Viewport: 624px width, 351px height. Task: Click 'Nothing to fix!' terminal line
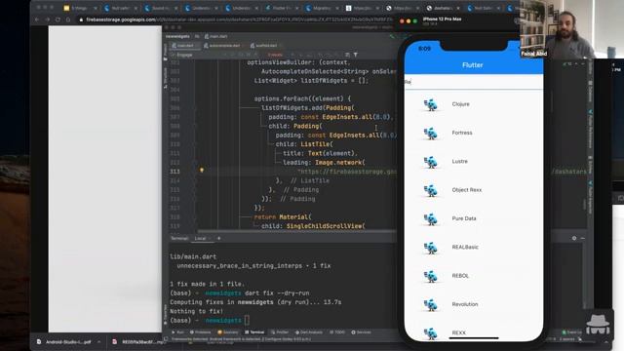point(197,311)
